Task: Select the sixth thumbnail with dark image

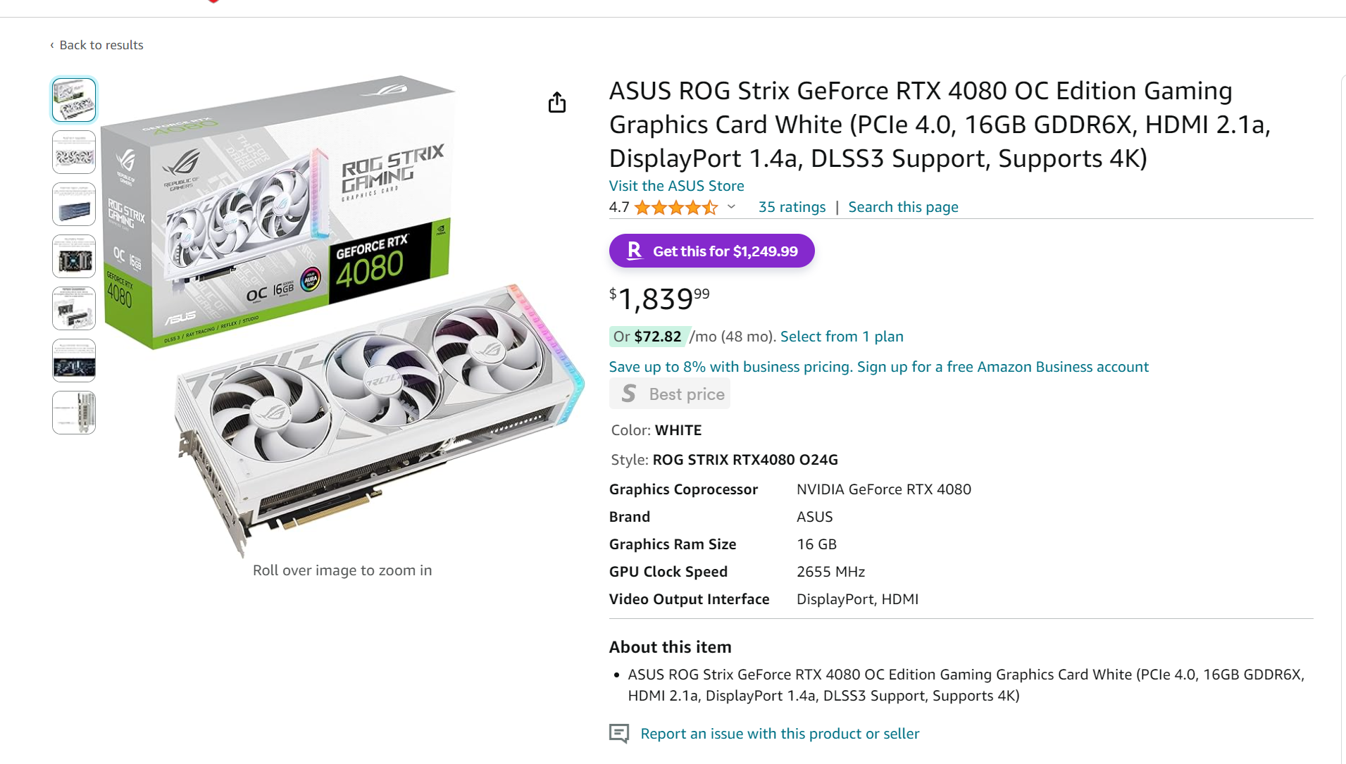Action: (x=74, y=361)
